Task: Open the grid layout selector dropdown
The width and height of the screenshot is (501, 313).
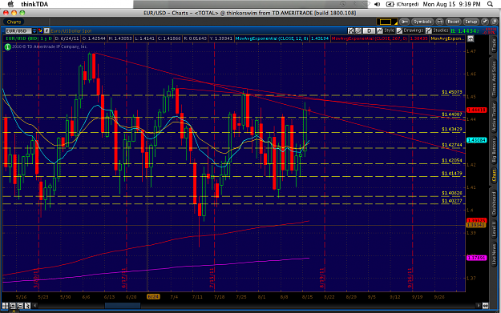Action: (x=386, y=22)
